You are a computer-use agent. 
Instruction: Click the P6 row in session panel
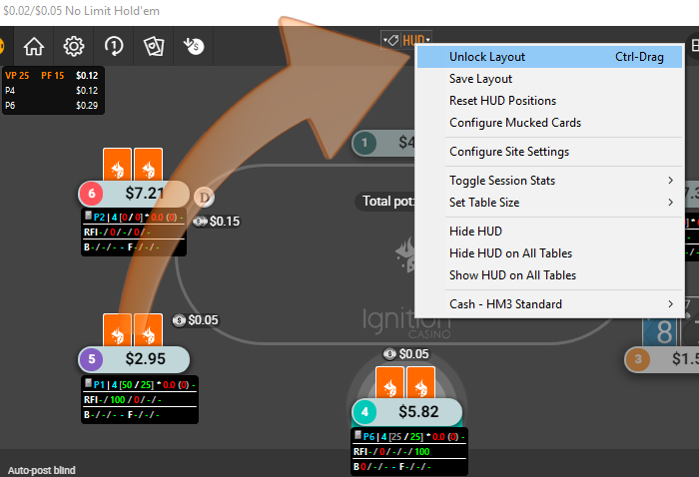click(x=52, y=106)
